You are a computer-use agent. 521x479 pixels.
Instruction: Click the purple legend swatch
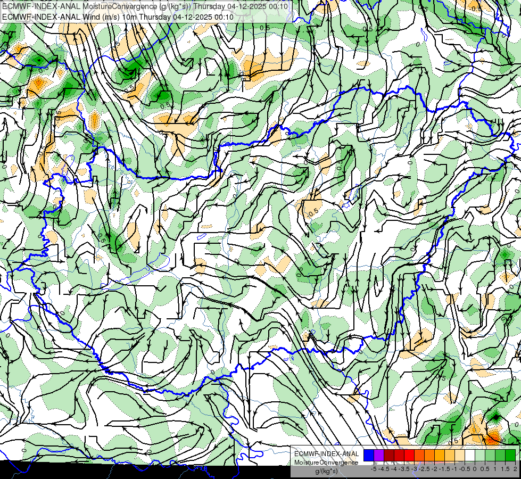coord(379,456)
